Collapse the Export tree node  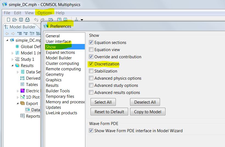tap(18, 104)
